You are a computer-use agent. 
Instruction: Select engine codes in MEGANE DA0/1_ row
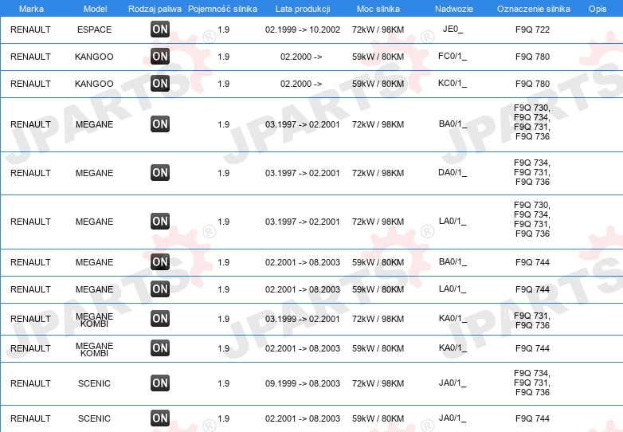[532, 172]
